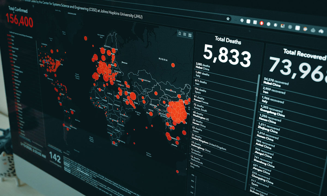Click the MONGOLIA label on the map
Image resolution: width=327 pixels, height=196 pixels.
point(171,90)
